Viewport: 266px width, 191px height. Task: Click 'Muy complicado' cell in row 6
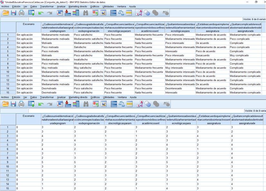point(245,55)
